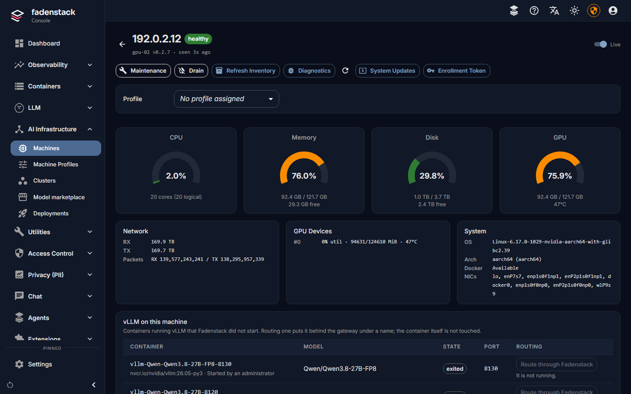Click the Settings gear icon
631x394 pixels.
[19, 364]
